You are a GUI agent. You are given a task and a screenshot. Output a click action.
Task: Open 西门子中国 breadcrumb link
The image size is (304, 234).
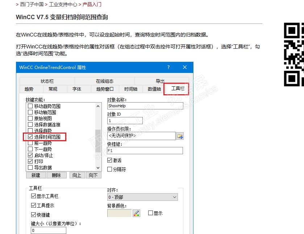32,4
